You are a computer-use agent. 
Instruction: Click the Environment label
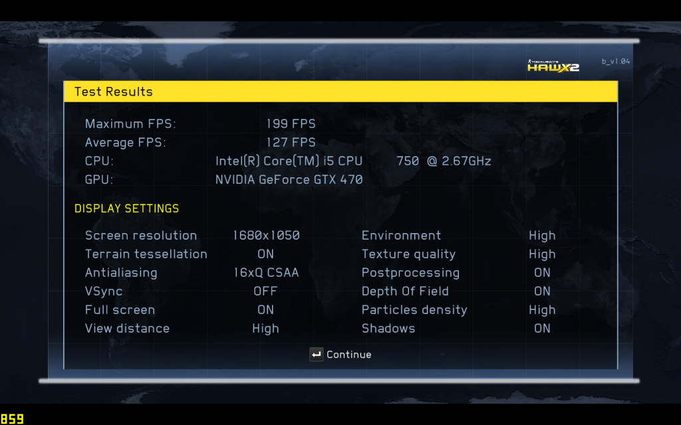tap(401, 236)
